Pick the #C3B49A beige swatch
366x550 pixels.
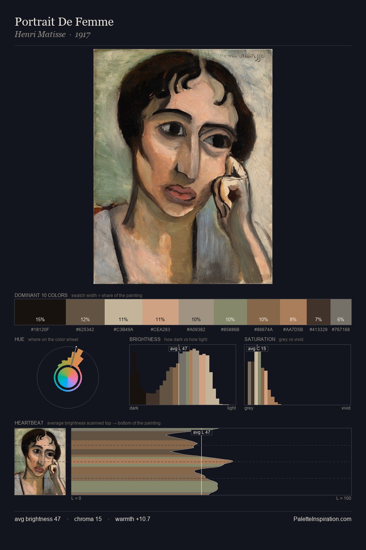pos(123,312)
